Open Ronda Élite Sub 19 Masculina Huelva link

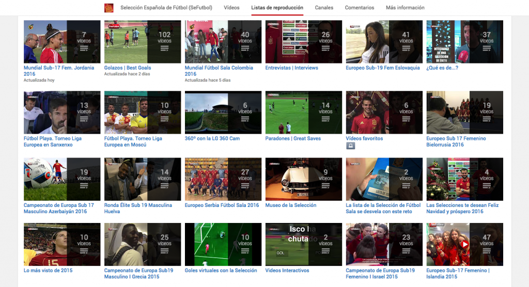pos(138,209)
